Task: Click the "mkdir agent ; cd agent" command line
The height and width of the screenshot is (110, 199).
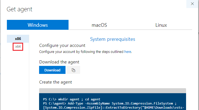Action: coord(72,99)
